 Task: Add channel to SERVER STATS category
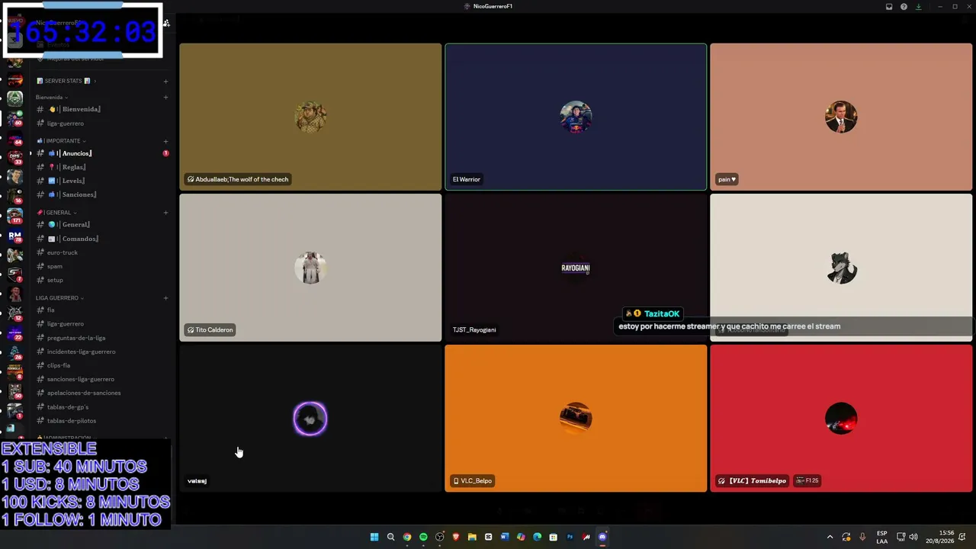point(165,81)
